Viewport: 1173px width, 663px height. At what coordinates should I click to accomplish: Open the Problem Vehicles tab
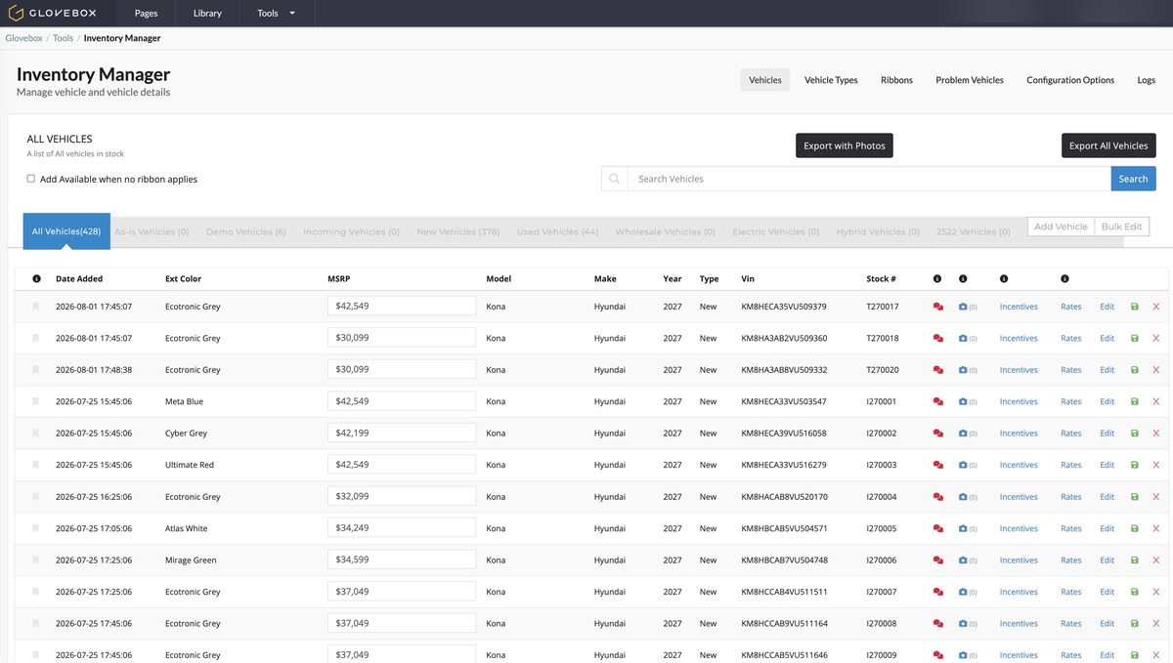click(970, 80)
